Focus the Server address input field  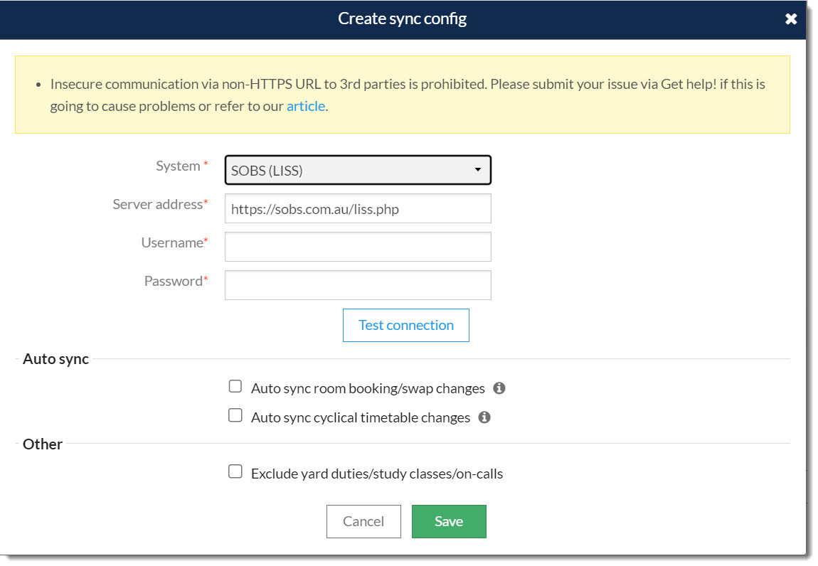(357, 209)
